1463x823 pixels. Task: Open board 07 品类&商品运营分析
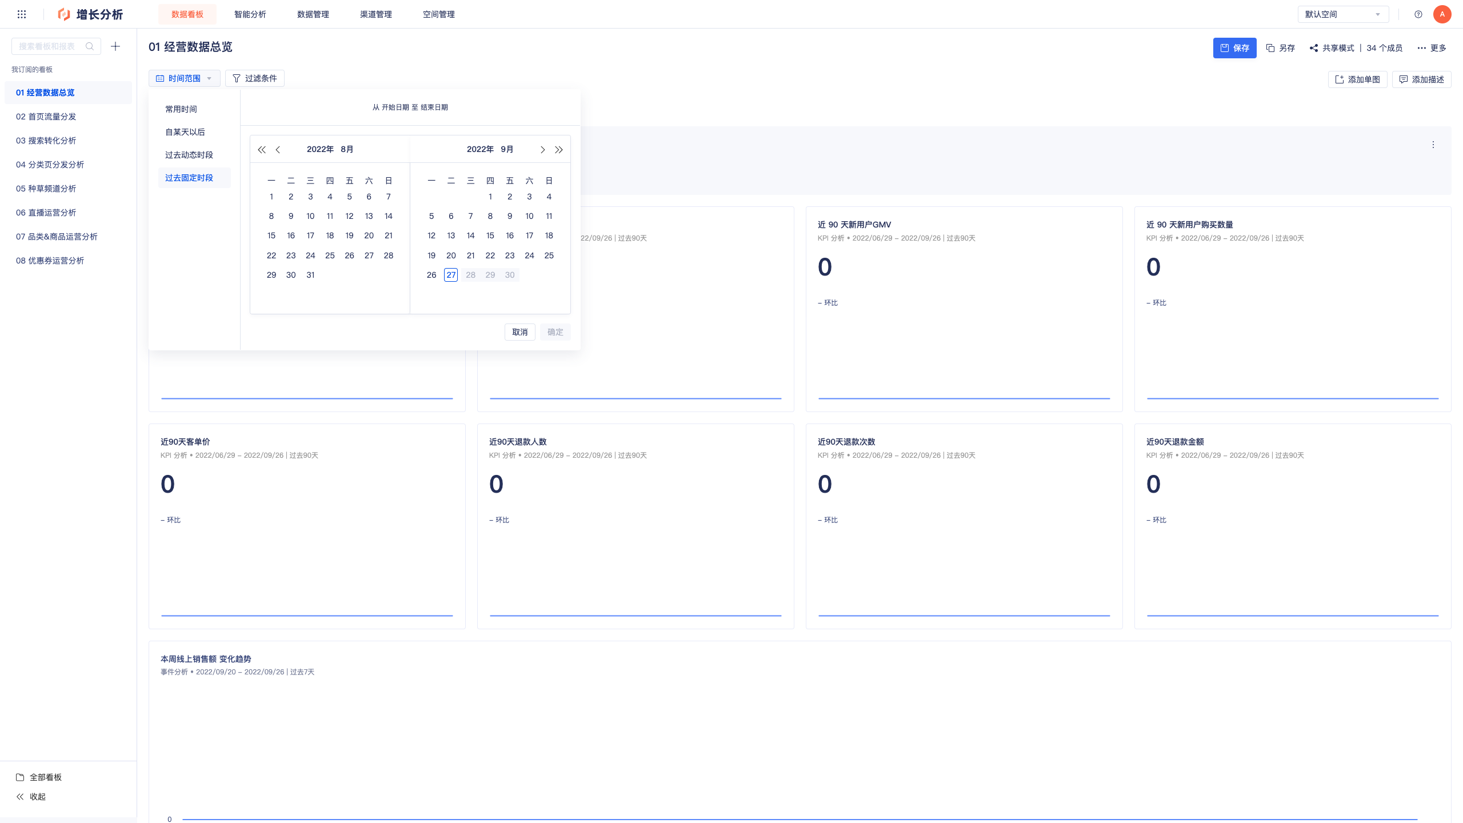pos(68,237)
